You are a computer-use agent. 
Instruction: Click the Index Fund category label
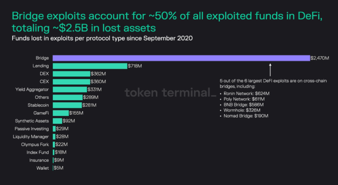[x=39, y=152]
